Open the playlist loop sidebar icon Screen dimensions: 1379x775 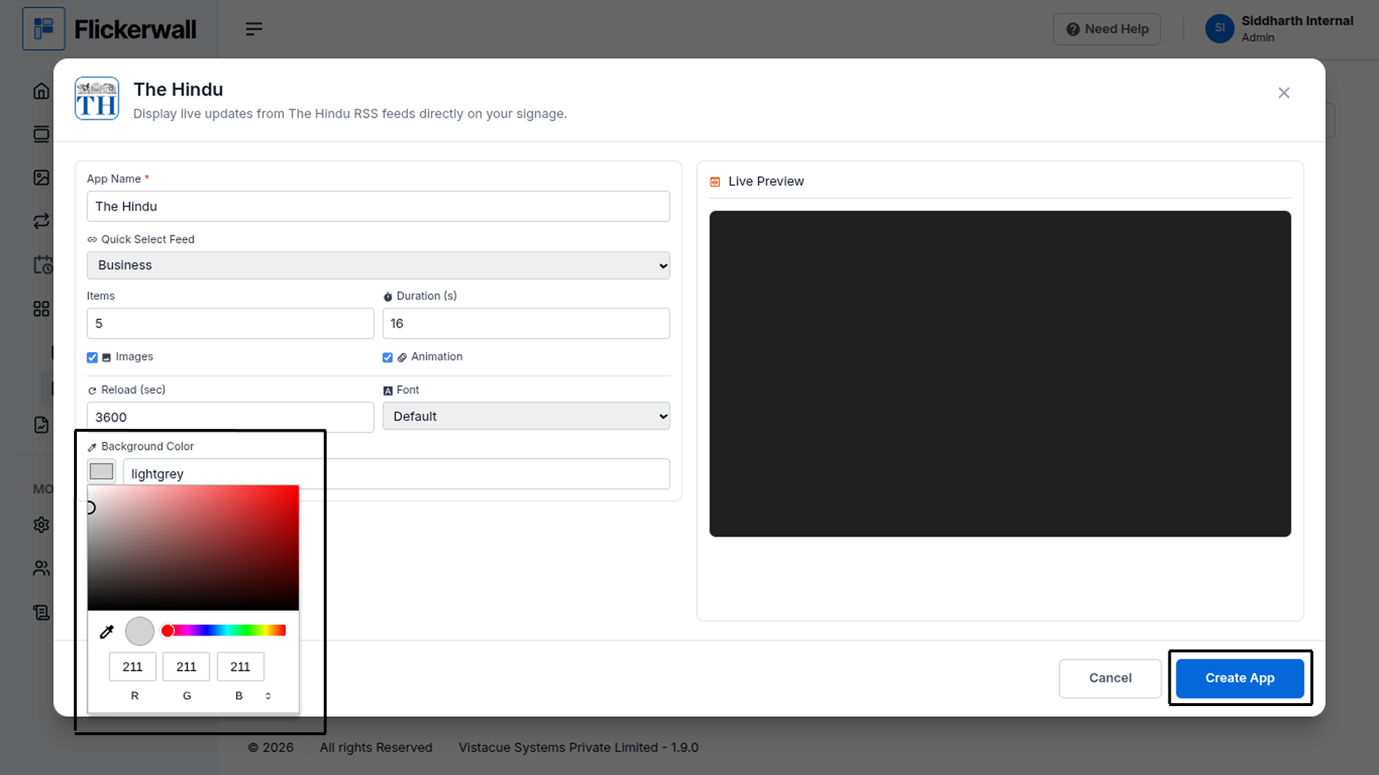pyautogui.click(x=41, y=221)
